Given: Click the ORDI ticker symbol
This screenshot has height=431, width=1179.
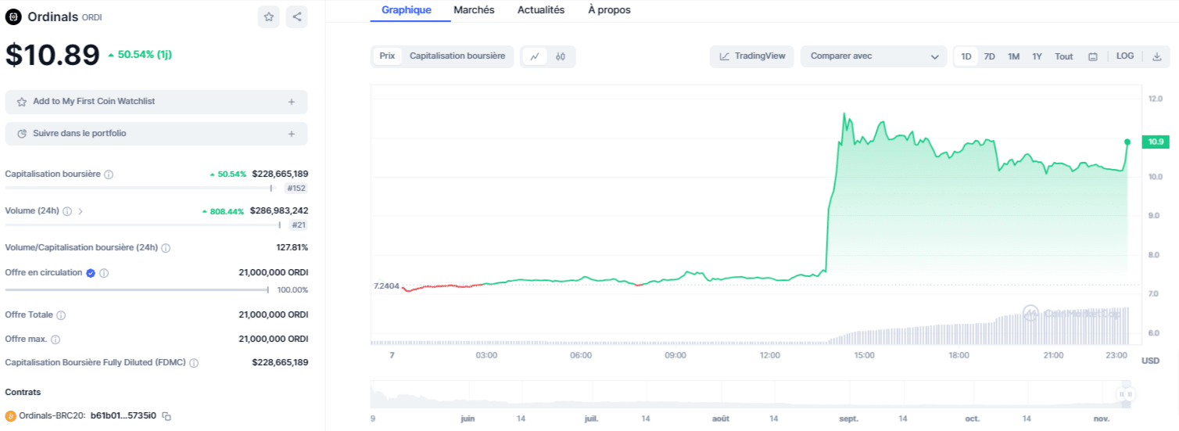Looking at the screenshot, I should pos(92,17).
